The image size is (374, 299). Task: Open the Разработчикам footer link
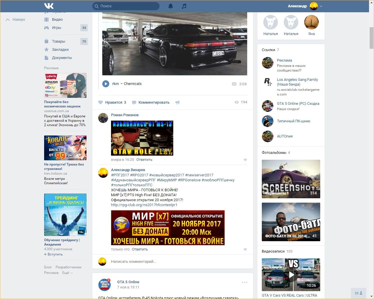pyautogui.click(x=68, y=267)
